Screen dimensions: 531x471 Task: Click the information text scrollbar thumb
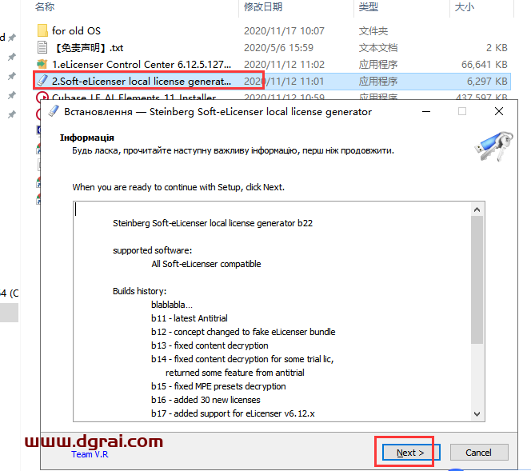477,280
